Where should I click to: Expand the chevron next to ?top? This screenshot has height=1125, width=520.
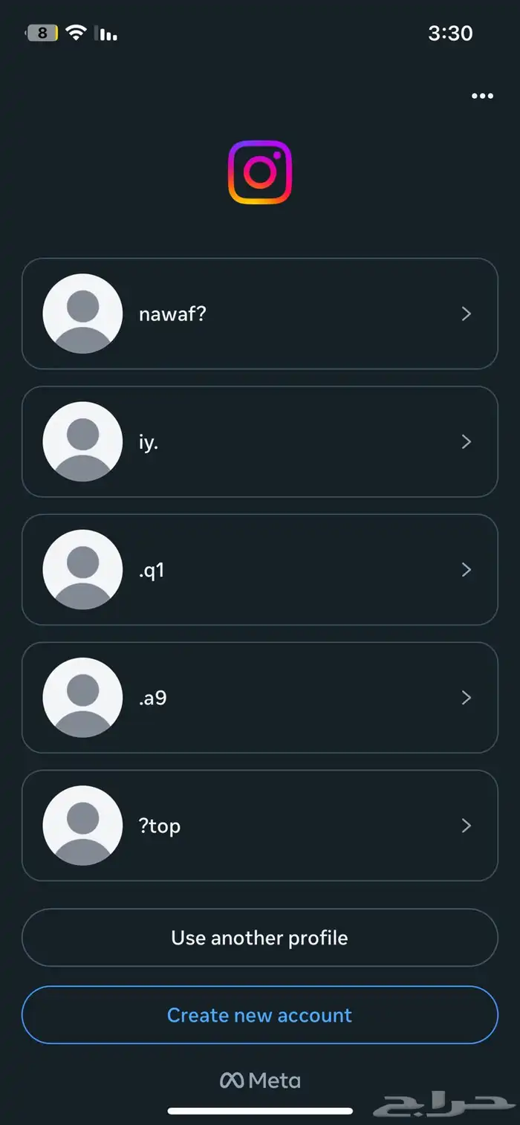pos(467,825)
